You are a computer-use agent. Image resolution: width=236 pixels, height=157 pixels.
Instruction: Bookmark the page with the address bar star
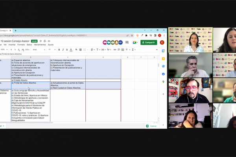(132, 35)
